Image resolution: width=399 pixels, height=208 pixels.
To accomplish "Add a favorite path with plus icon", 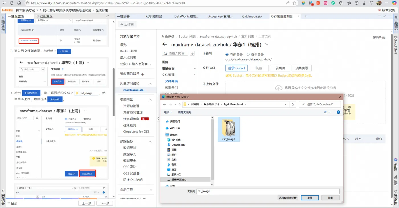I will [x=142, y=74].
